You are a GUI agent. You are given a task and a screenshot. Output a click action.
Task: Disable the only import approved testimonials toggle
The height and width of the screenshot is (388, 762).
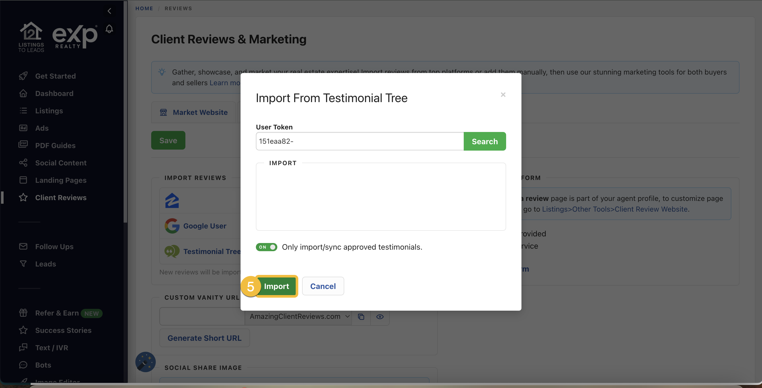pyautogui.click(x=267, y=247)
